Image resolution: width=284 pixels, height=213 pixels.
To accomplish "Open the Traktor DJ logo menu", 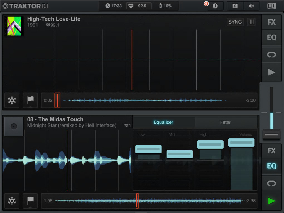I will click(25, 6).
